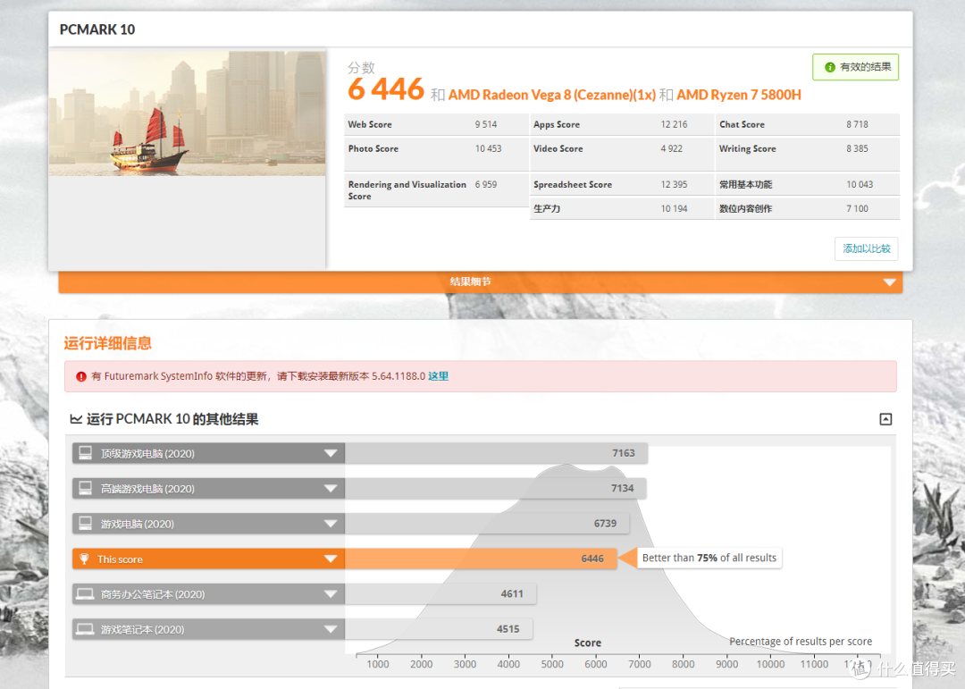Click the 生产力 value 10 194

click(674, 209)
